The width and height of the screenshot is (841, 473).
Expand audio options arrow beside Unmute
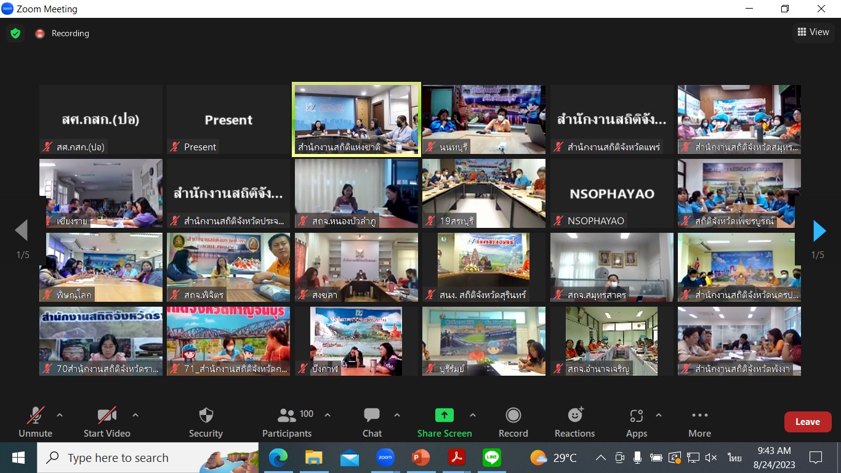click(x=60, y=415)
